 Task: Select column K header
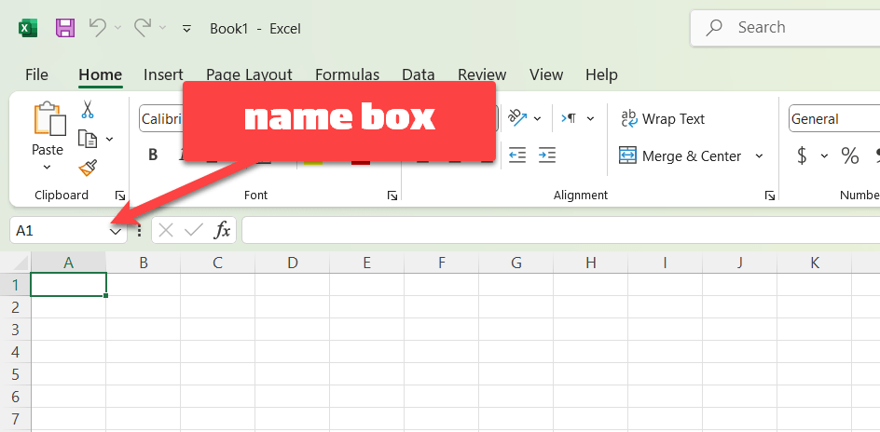click(815, 263)
